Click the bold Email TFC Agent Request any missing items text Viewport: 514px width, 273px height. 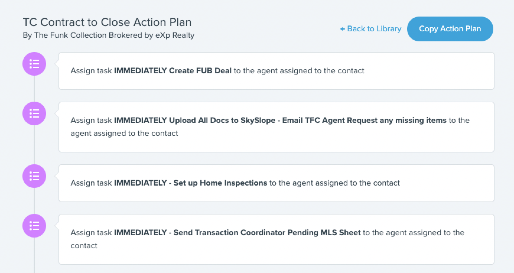(364, 120)
